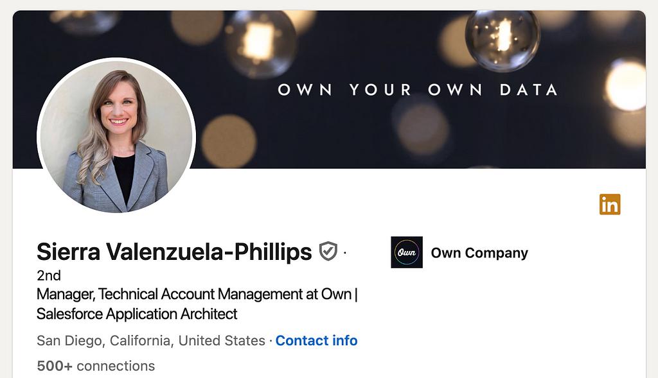The image size is (658, 378).
Task: Click the name Sierra Valenzuela-Phillips
Action: tap(174, 252)
